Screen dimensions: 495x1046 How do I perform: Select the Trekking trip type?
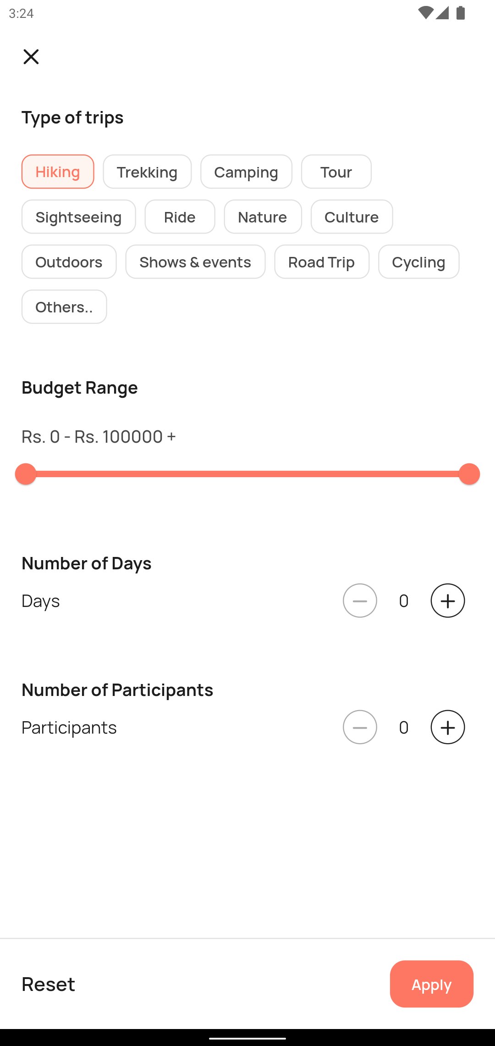[147, 172]
